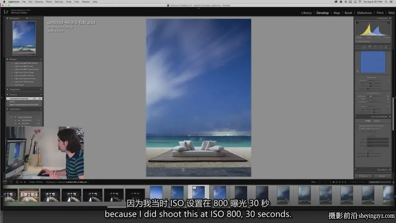Open the Settings menu
396x223 pixels.
[x=59, y=2]
